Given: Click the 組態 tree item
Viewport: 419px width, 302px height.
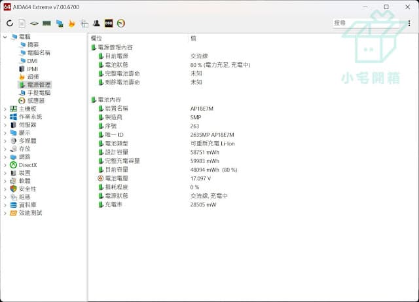Looking at the screenshot, I should 20,197.
